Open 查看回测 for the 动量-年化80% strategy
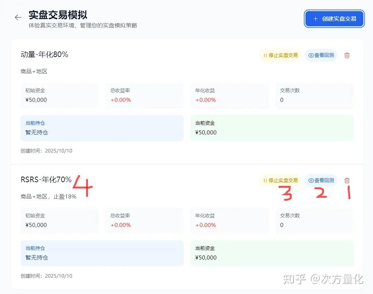Image resolution: width=373 pixels, height=294 pixels. pyautogui.click(x=321, y=56)
